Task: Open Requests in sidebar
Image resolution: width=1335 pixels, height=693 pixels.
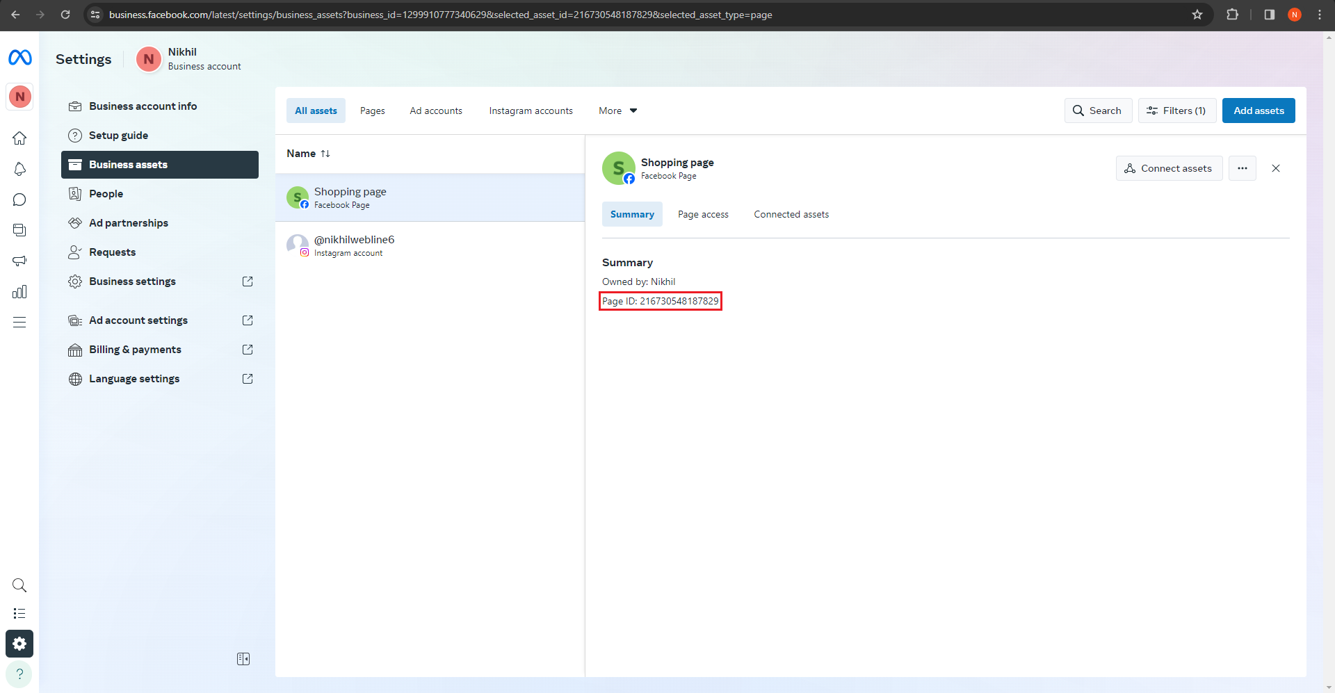Action: [160, 252]
